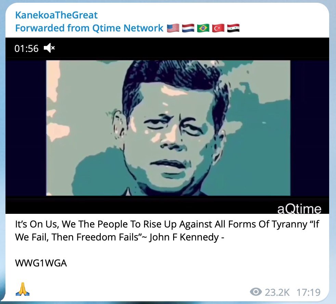The image size is (336, 304).
Task: Click the Turkey flag emoji
Action: [x=218, y=28]
